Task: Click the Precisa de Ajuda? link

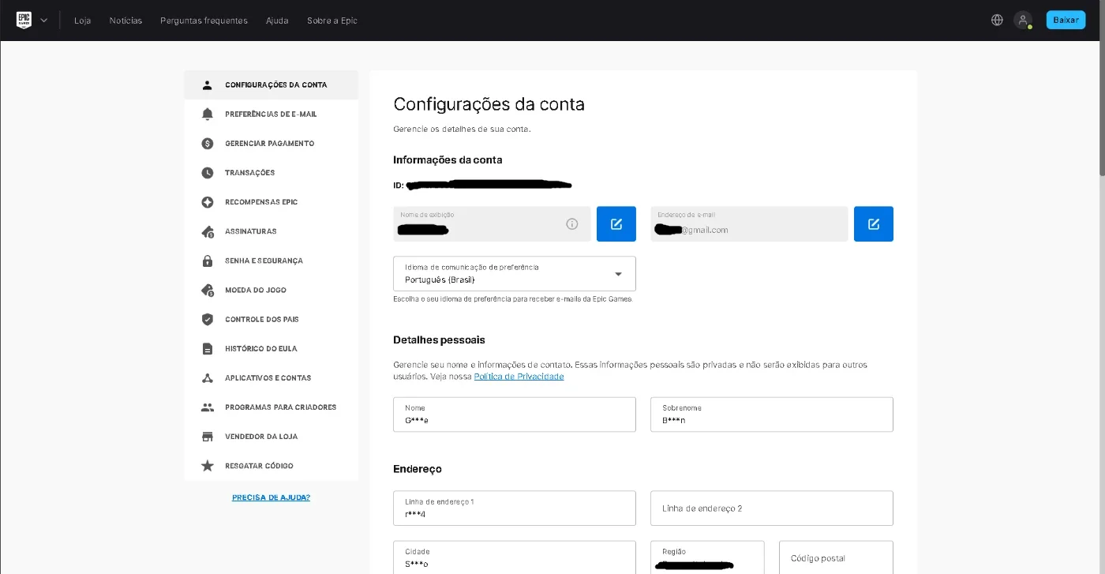Action: click(271, 497)
